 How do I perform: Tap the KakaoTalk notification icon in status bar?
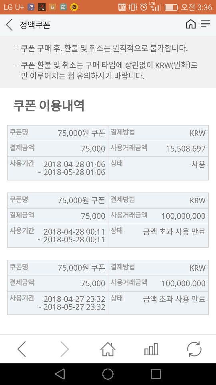click(74, 7)
